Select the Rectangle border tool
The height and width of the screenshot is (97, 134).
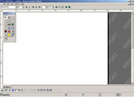(x=9, y=21)
